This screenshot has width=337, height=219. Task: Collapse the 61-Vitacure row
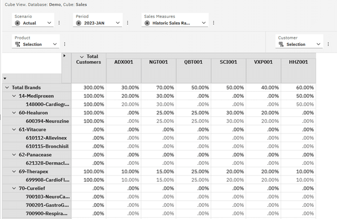pyautogui.click(x=14, y=130)
